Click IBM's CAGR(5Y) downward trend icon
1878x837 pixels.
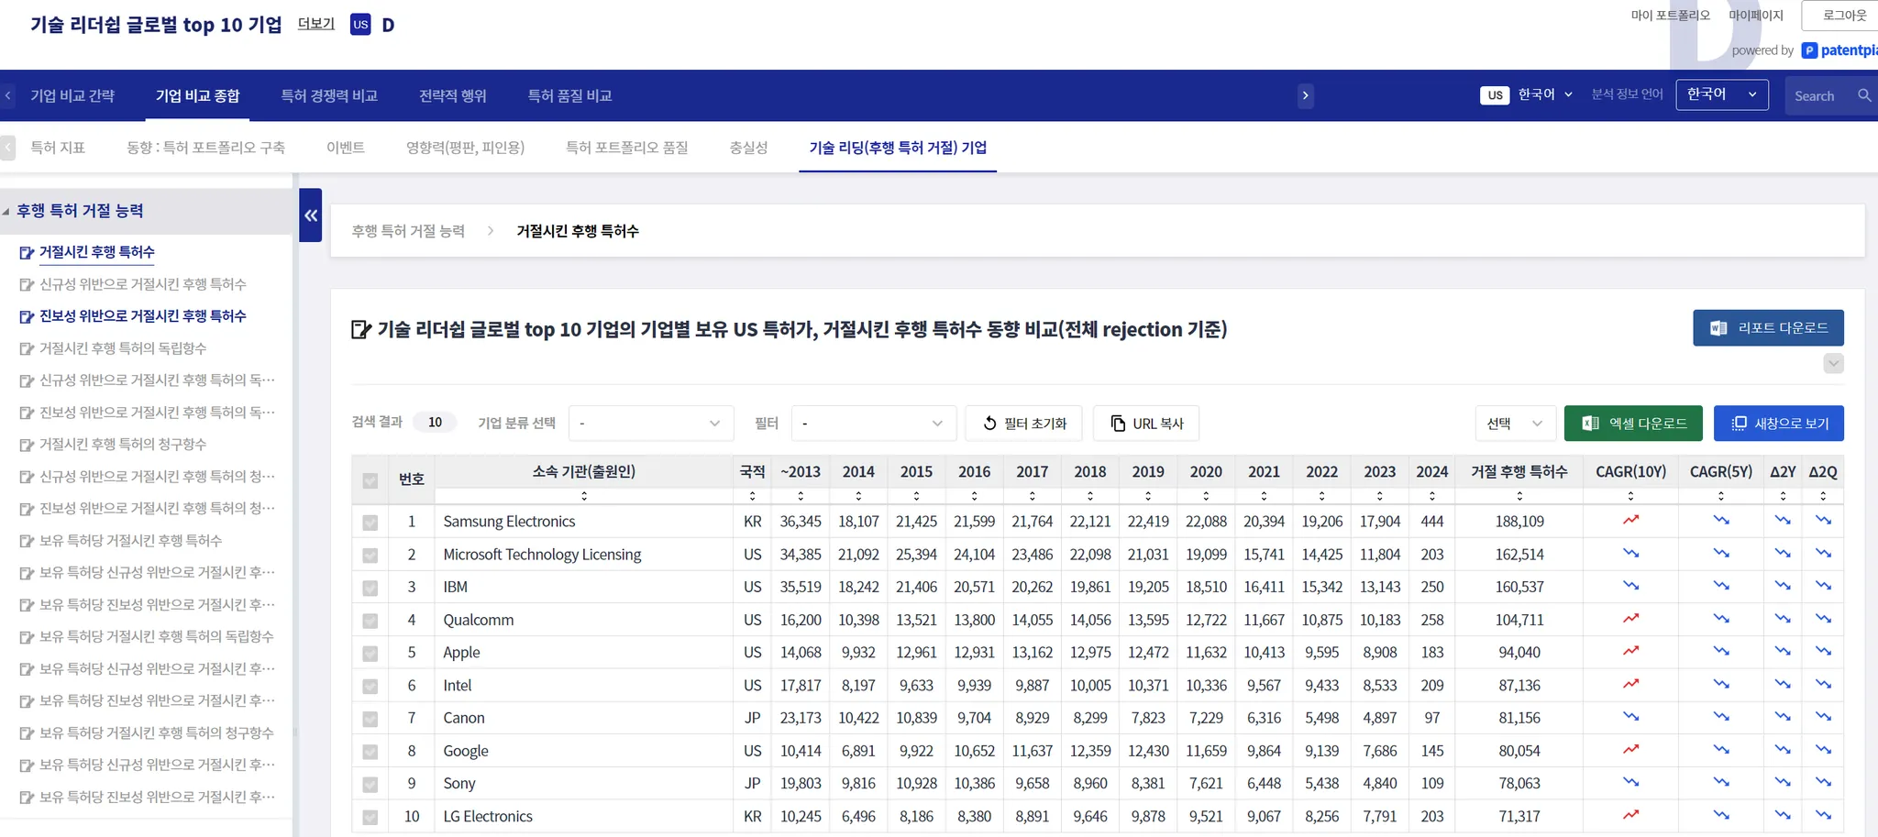tap(1720, 586)
